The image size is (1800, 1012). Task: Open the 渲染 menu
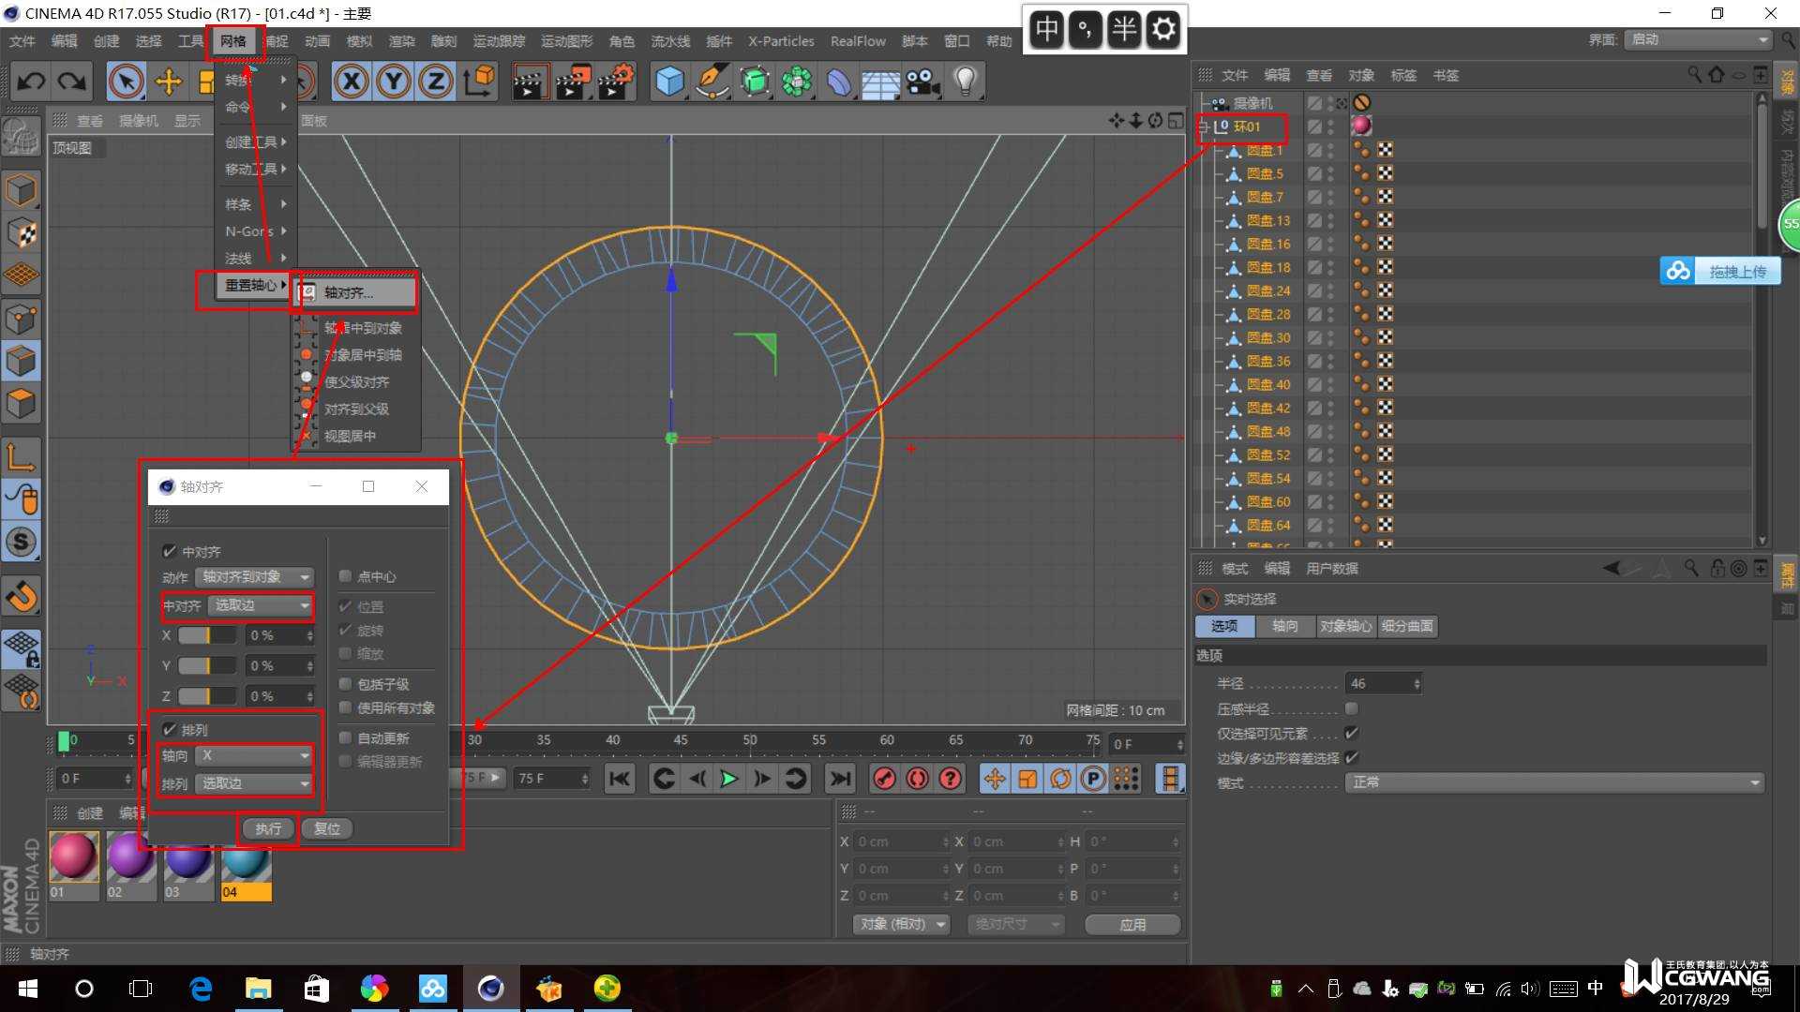[401, 41]
